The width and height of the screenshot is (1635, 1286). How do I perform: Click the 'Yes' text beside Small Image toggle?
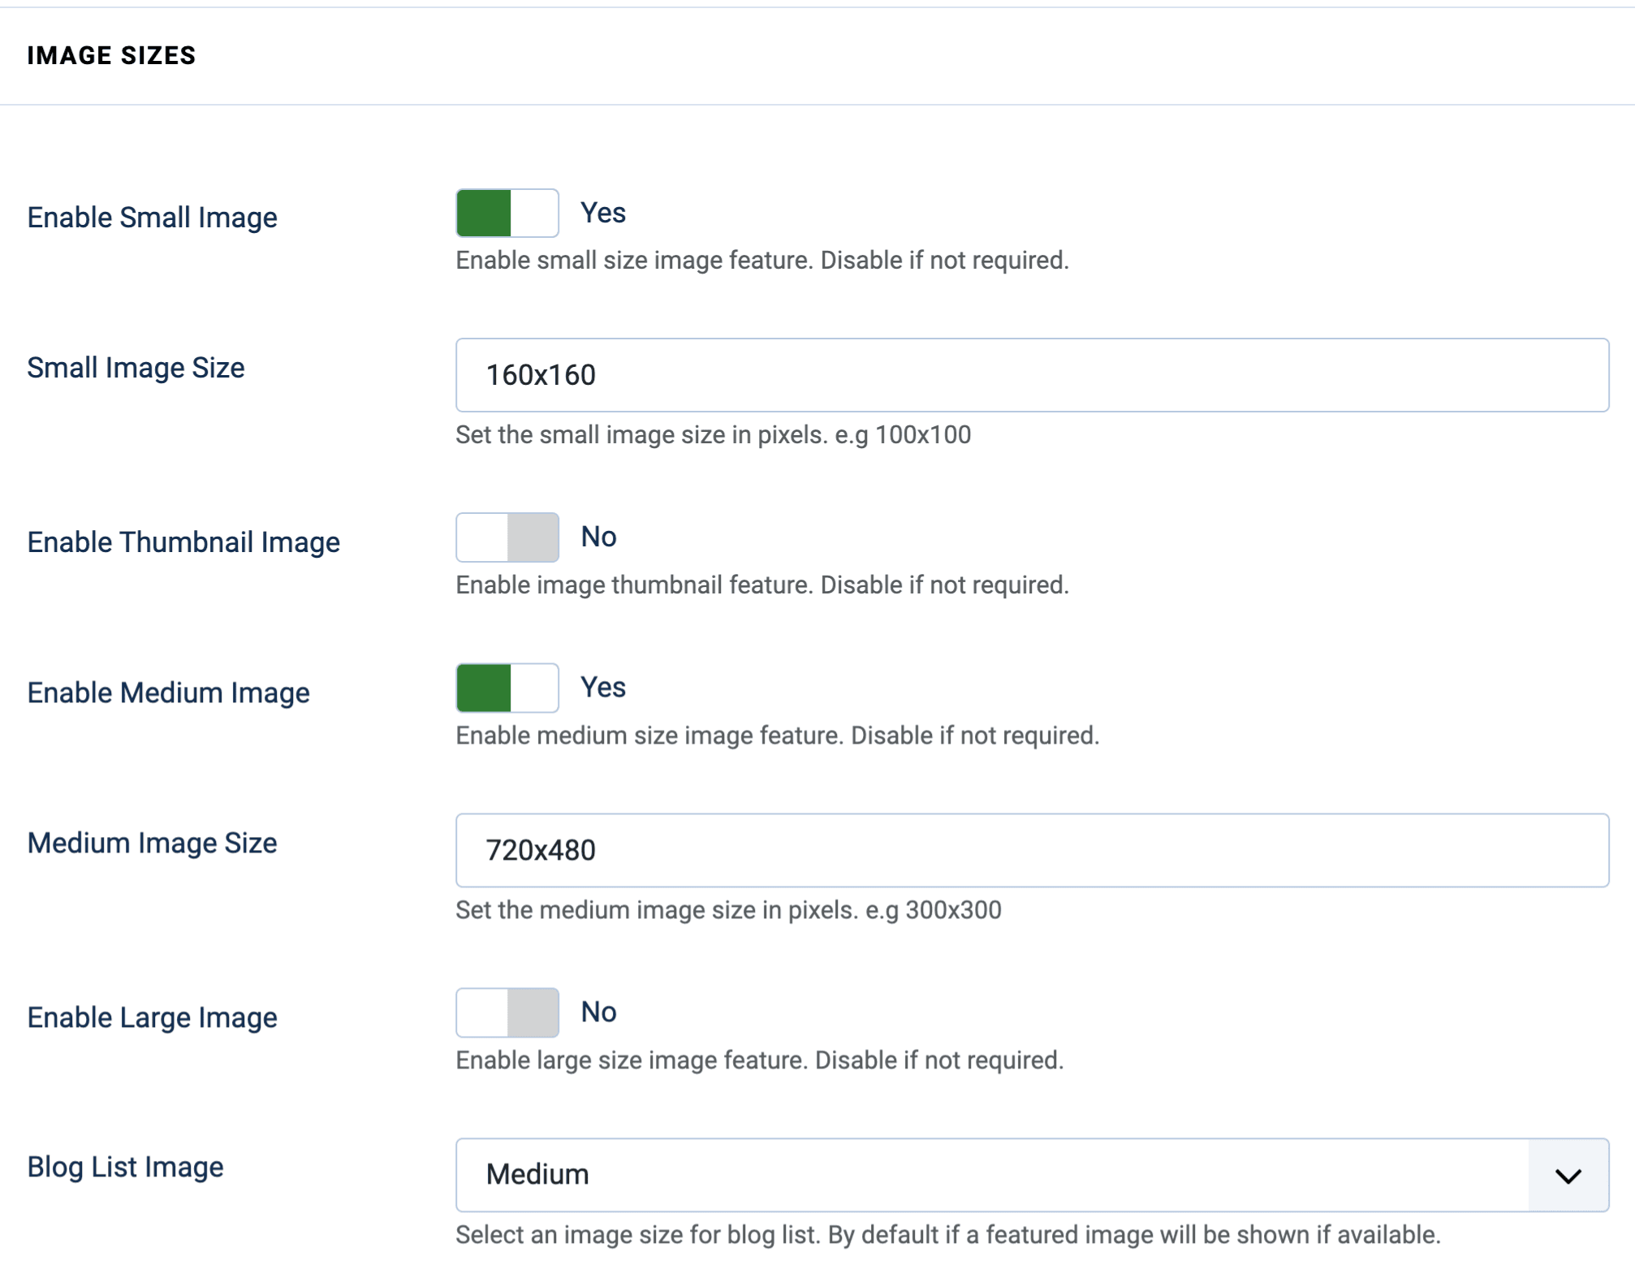click(602, 212)
